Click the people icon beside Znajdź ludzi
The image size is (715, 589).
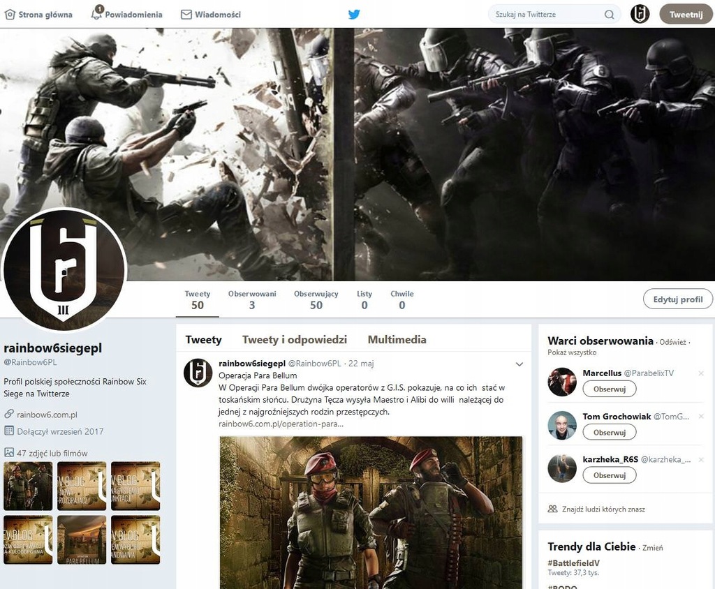click(553, 509)
